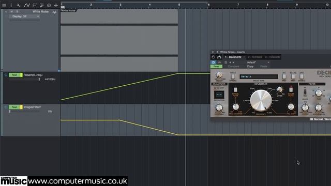Switch to the 3 - Tonewerb insert tab
The height and width of the screenshot is (186, 331).
[x=273, y=57]
